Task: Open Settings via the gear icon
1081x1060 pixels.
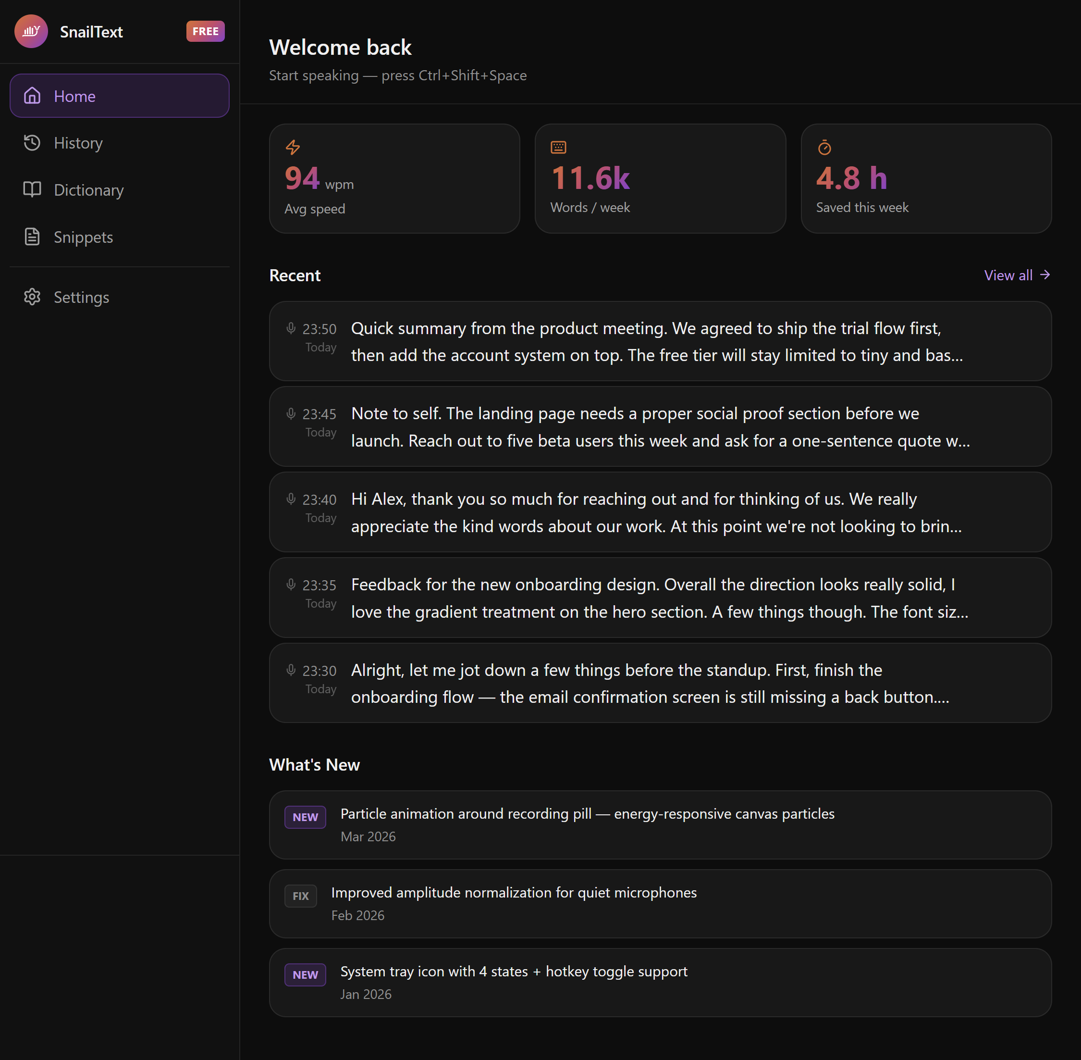Action: click(x=32, y=297)
